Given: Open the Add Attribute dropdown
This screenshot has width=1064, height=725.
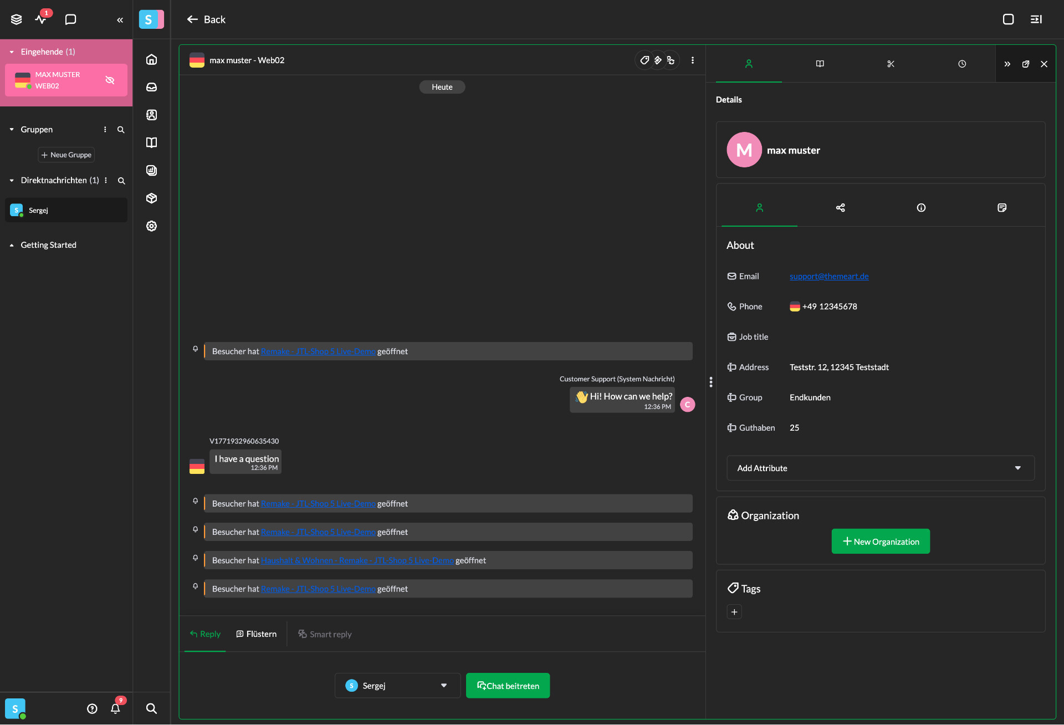Looking at the screenshot, I should coord(880,468).
